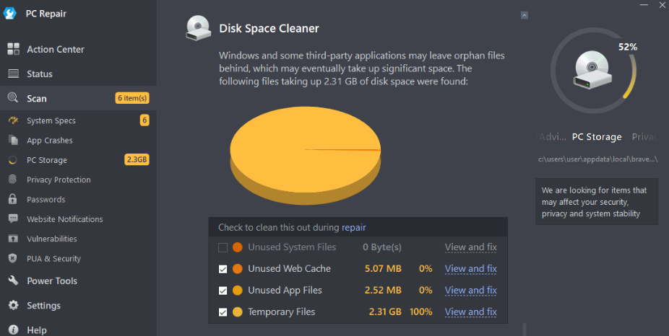Open Power Tools wrench icon
Viewport: 669px width, 336px height.
13,280
